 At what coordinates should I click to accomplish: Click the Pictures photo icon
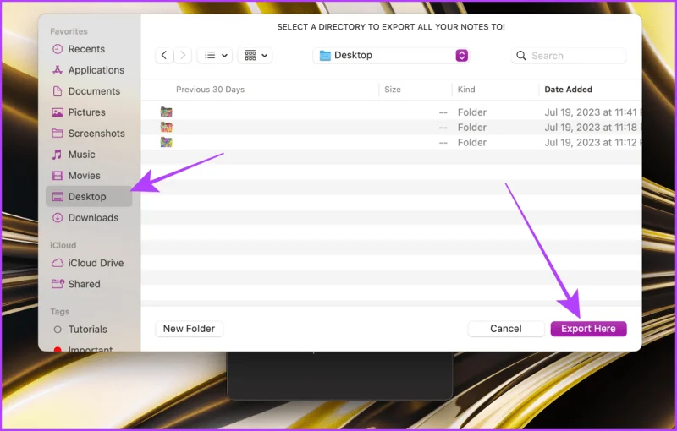(58, 112)
